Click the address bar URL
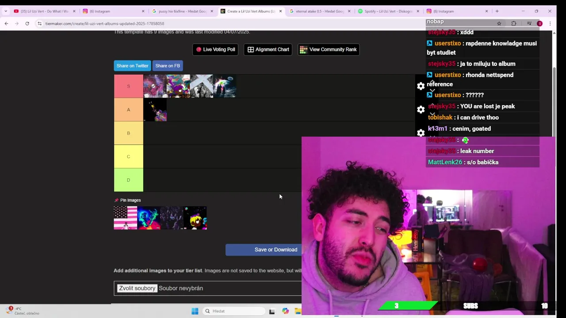The image size is (566, 318). pos(104,23)
